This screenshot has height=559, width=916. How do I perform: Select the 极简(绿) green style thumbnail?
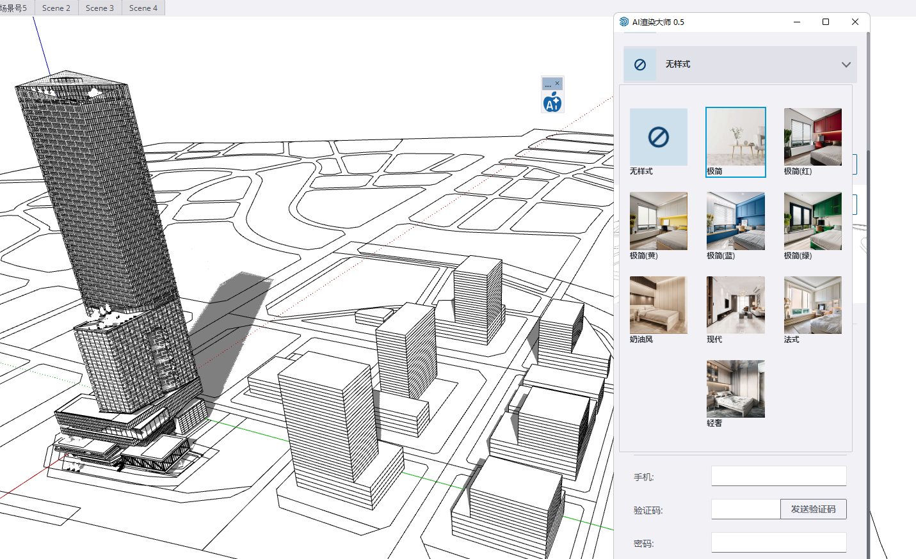812,221
